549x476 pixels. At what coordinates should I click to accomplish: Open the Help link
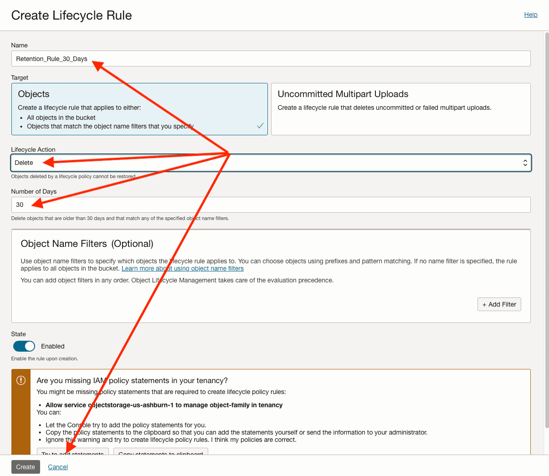(530, 15)
